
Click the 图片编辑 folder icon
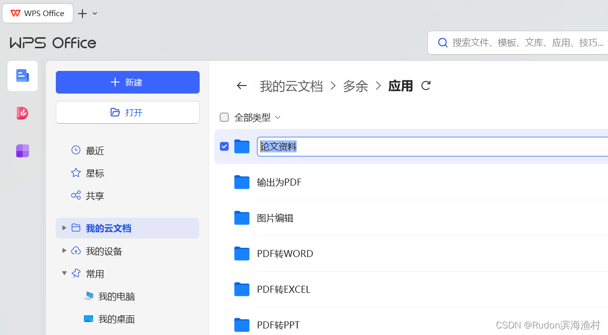coord(242,218)
